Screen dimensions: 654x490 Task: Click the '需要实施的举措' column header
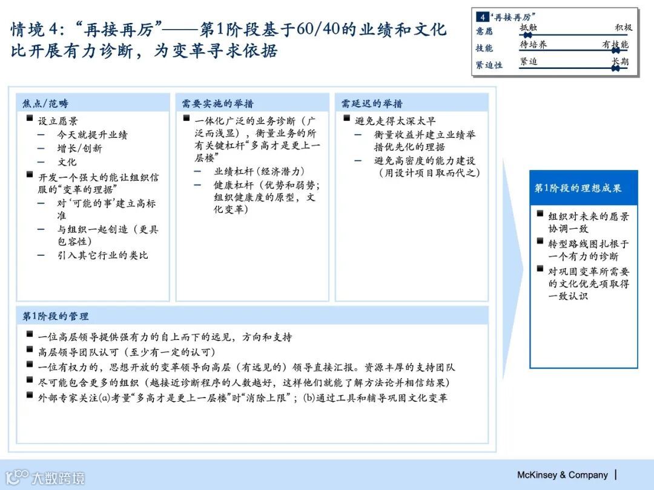[x=252, y=103]
